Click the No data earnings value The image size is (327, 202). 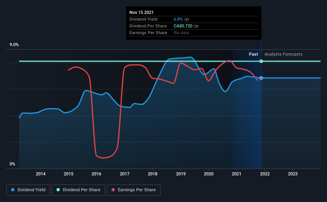pyautogui.click(x=182, y=33)
